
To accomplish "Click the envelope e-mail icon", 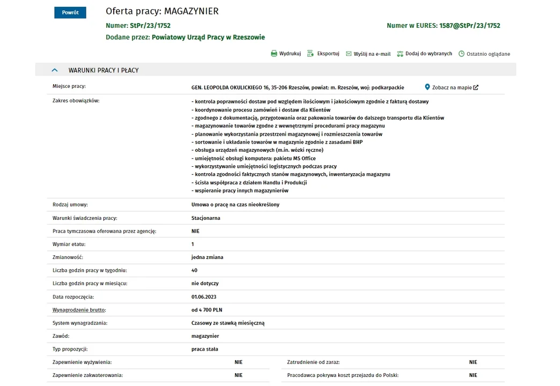I will point(348,54).
